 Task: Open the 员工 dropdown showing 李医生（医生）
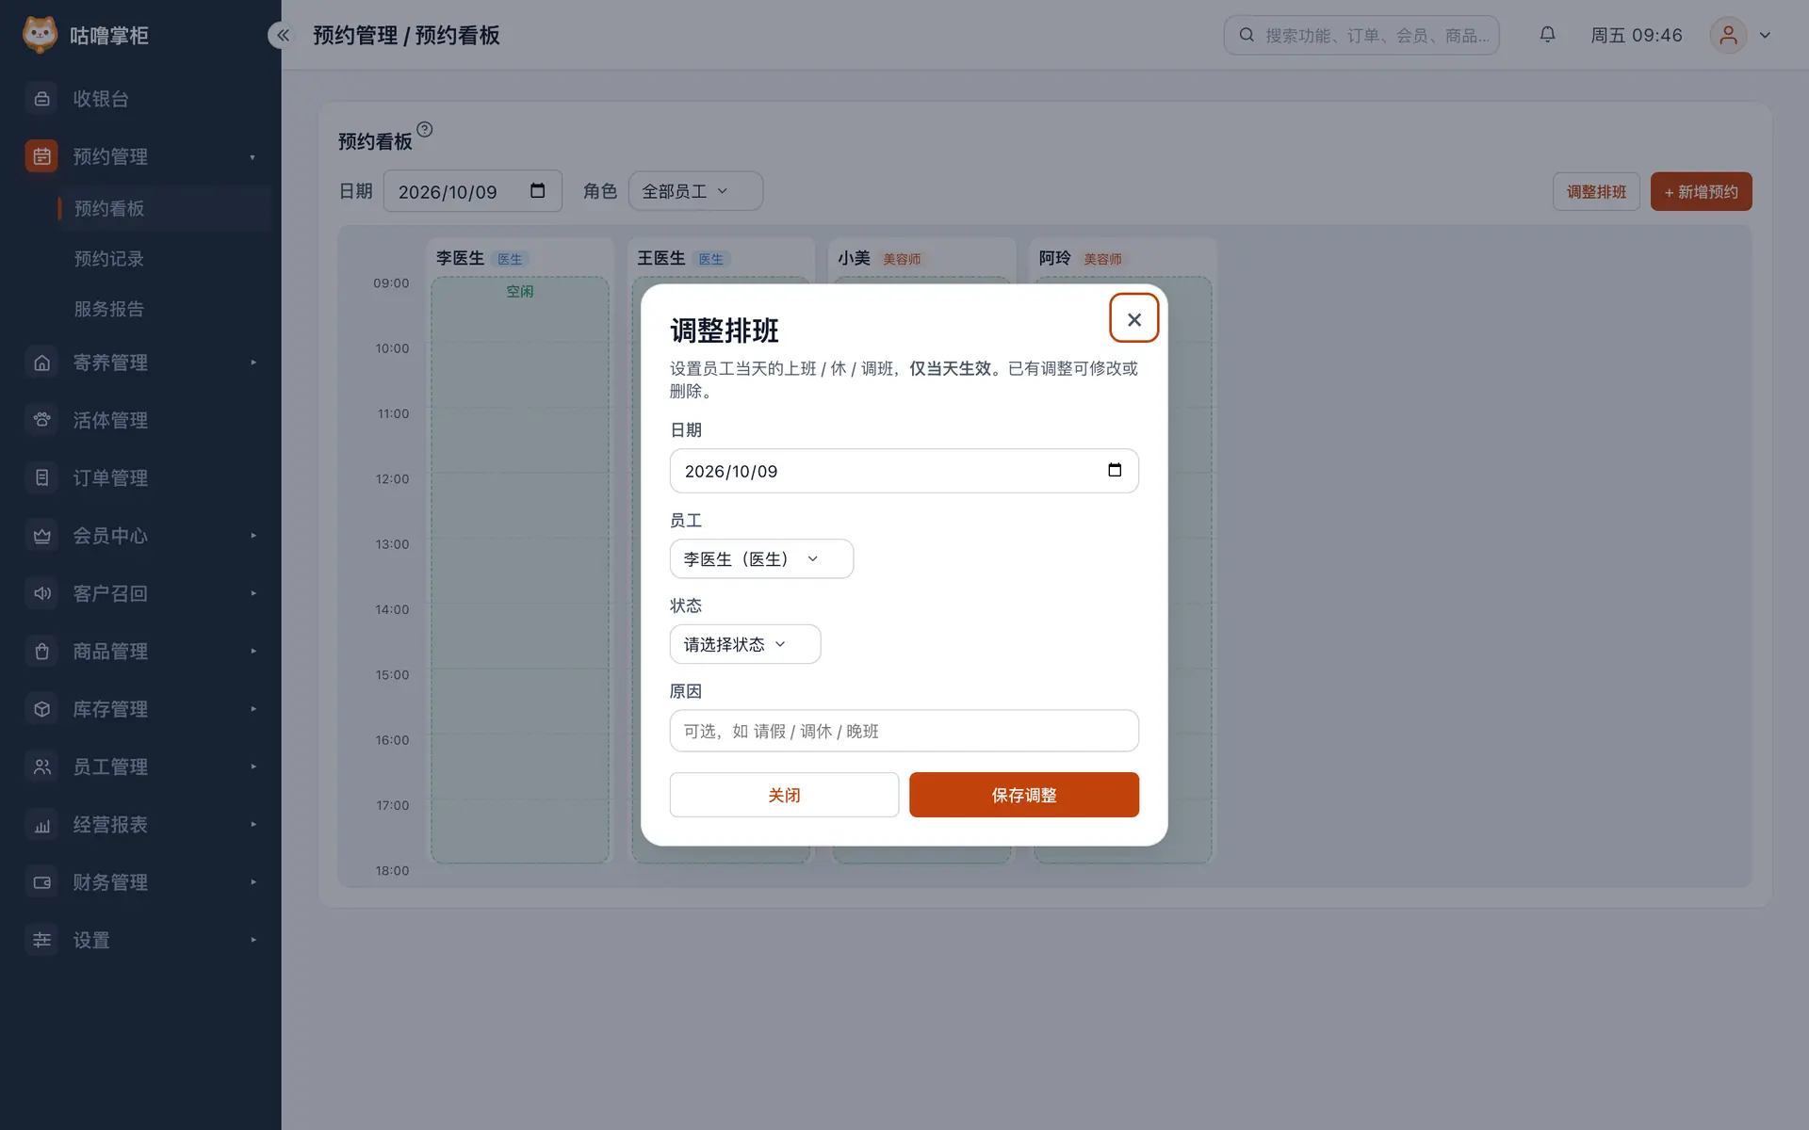click(x=761, y=558)
